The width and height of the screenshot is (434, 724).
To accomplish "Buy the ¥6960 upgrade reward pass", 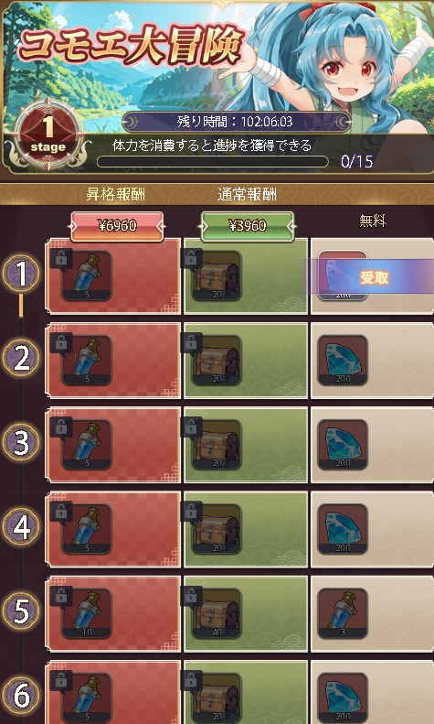I will pyautogui.click(x=117, y=226).
